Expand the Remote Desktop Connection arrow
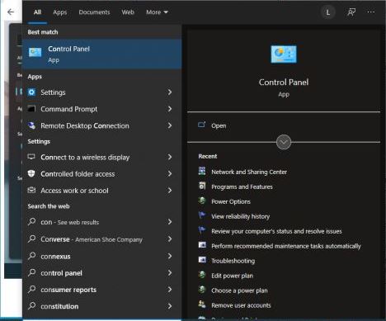 (170, 125)
